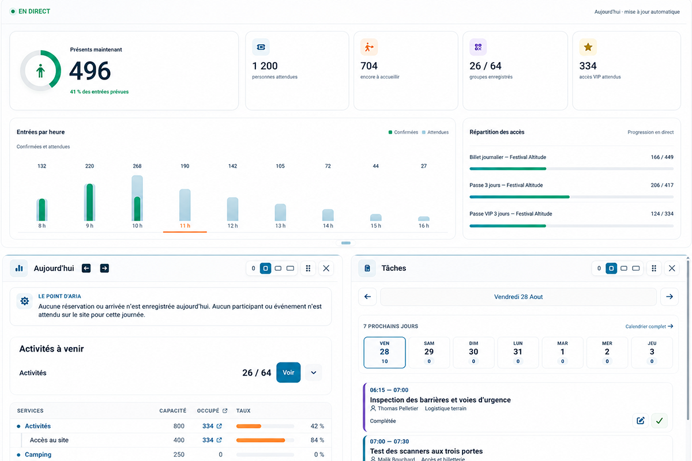
Task: Set Aujourd'hui panel size to 0
Action: click(x=253, y=269)
